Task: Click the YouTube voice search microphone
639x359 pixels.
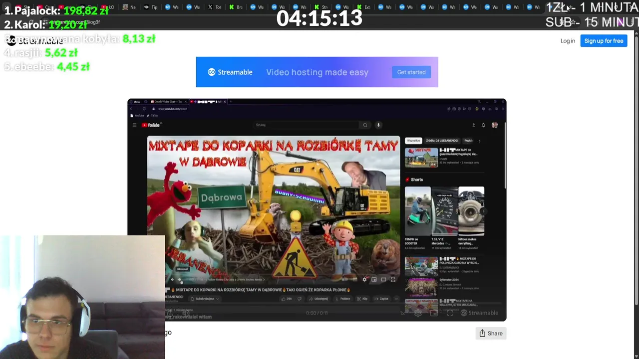Action: click(x=378, y=125)
